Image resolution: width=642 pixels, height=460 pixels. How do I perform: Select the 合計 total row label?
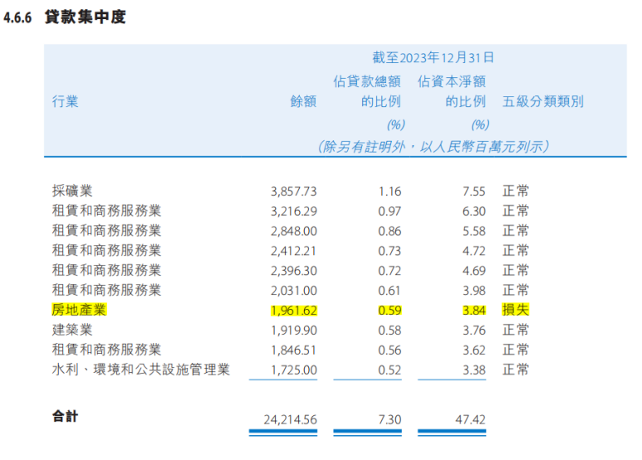pos(65,417)
